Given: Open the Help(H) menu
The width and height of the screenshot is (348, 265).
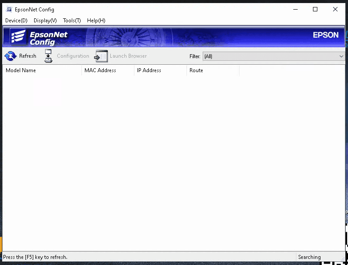Looking at the screenshot, I should click(x=96, y=21).
